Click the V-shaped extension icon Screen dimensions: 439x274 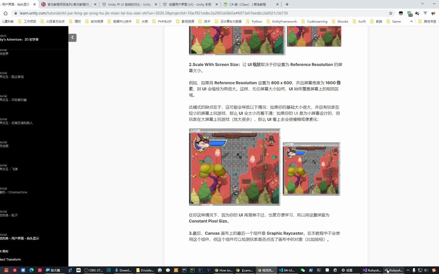(425, 13)
